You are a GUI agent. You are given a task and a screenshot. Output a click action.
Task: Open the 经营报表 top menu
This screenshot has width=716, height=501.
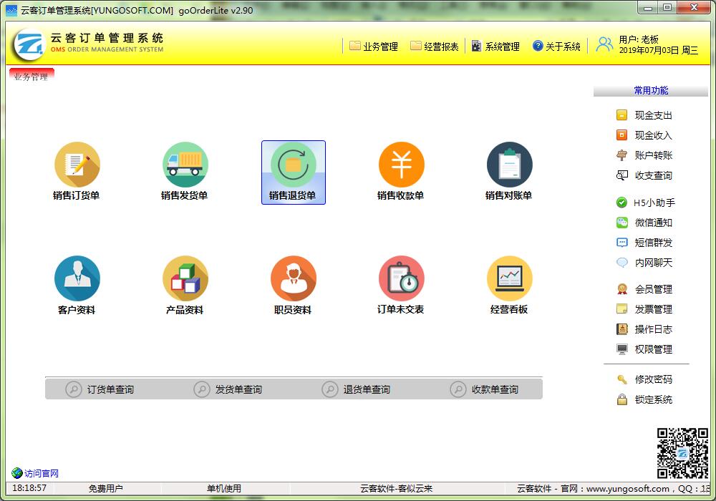[435, 47]
